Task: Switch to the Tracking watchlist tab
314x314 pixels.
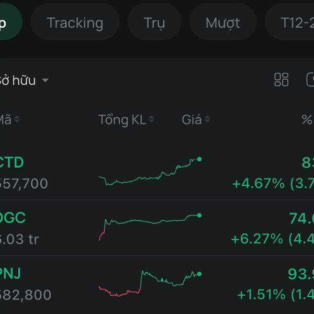Action: [x=75, y=23]
